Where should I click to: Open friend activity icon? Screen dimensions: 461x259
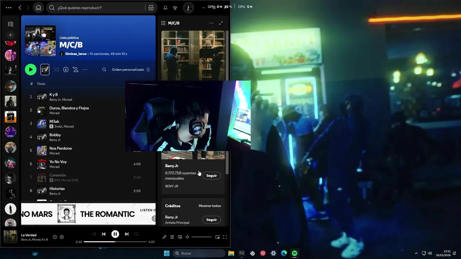click(x=175, y=8)
